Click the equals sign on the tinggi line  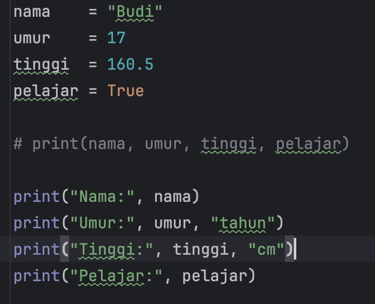tap(93, 64)
